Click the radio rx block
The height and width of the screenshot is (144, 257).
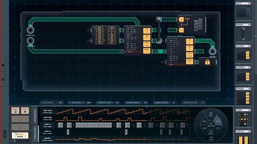click(181, 30)
